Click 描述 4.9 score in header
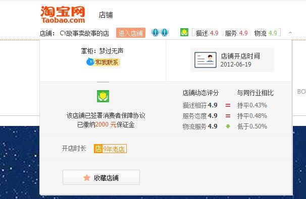The image size is (306, 199). click(207, 33)
